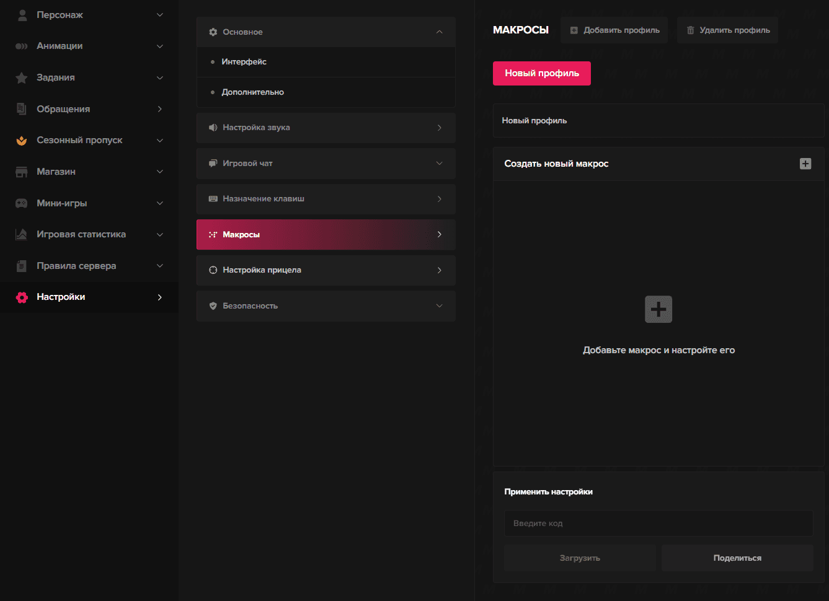Click the chart icon for Игровая статистика
829x601 pixels.
22,234
